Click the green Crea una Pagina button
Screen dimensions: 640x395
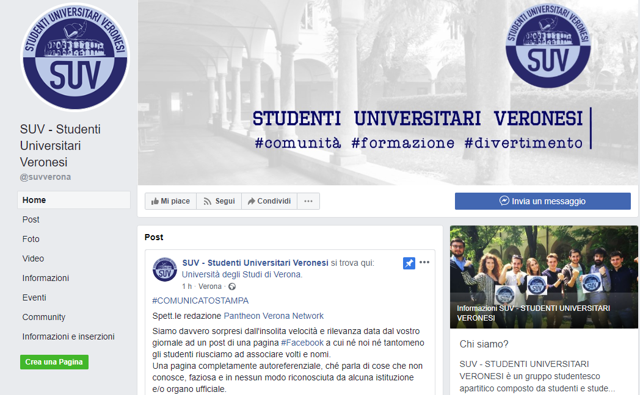point(54,362)
